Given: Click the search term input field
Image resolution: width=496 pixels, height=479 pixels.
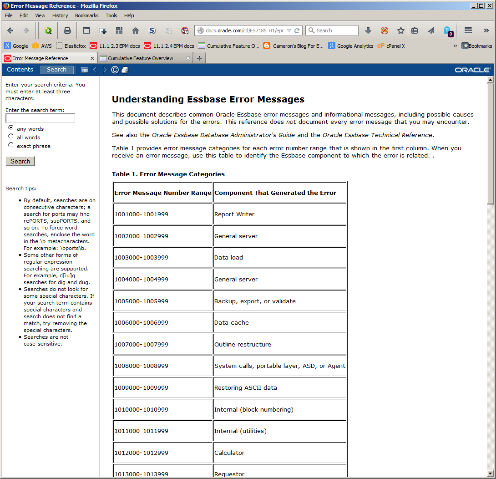Looking at the screenshot, I should (x=40, y=118).
